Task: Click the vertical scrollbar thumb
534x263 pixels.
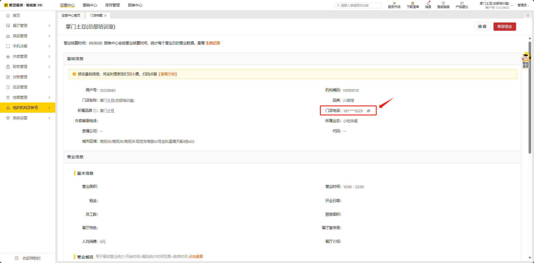Action: click(x=530, y=97)
